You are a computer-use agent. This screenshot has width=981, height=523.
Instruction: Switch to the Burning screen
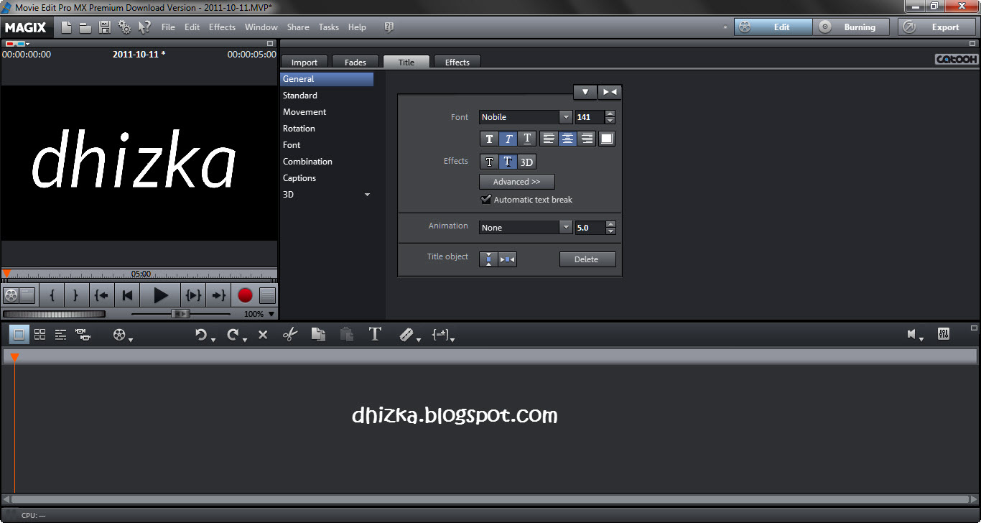[x=852, y=27]
